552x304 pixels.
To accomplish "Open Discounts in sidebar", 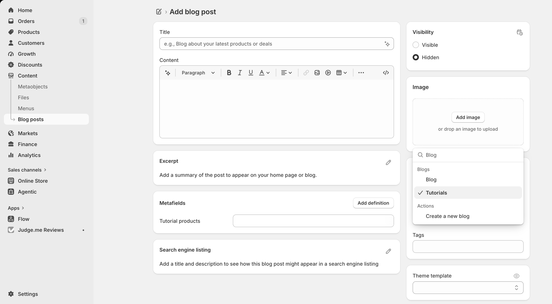I will [46, 65].
